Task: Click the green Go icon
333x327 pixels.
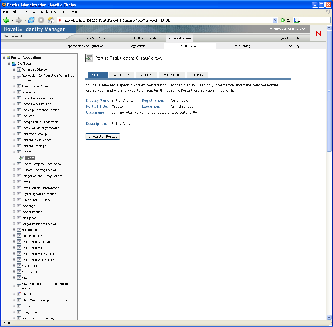Action: pyautogui.click(x=282, y=21)
